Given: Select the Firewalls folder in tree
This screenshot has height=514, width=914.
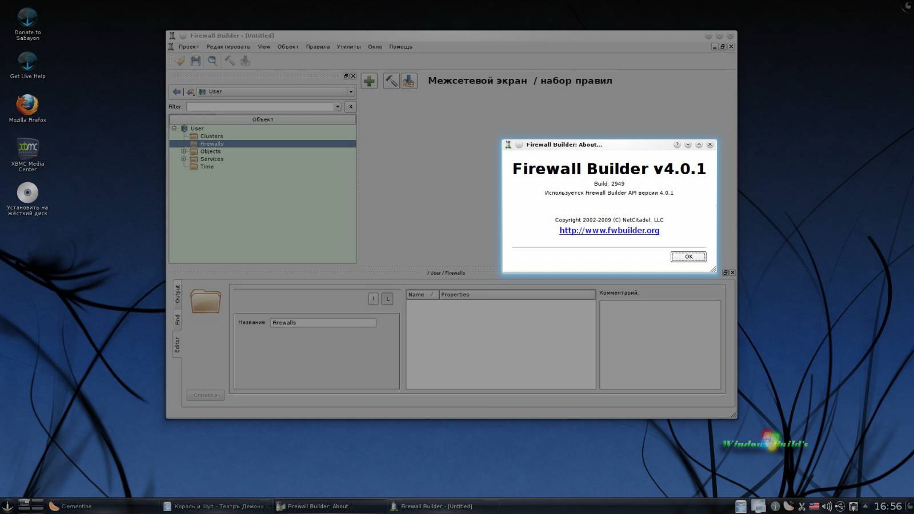Looking at the screenshot, I should (x=211, y=144).
